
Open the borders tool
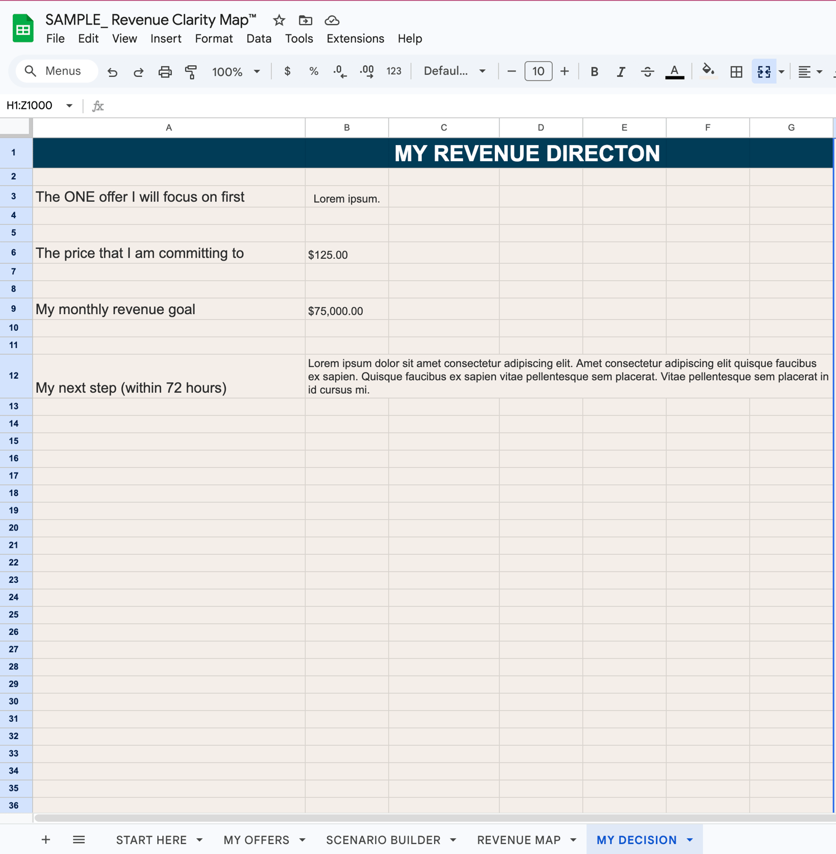point(736,71)
